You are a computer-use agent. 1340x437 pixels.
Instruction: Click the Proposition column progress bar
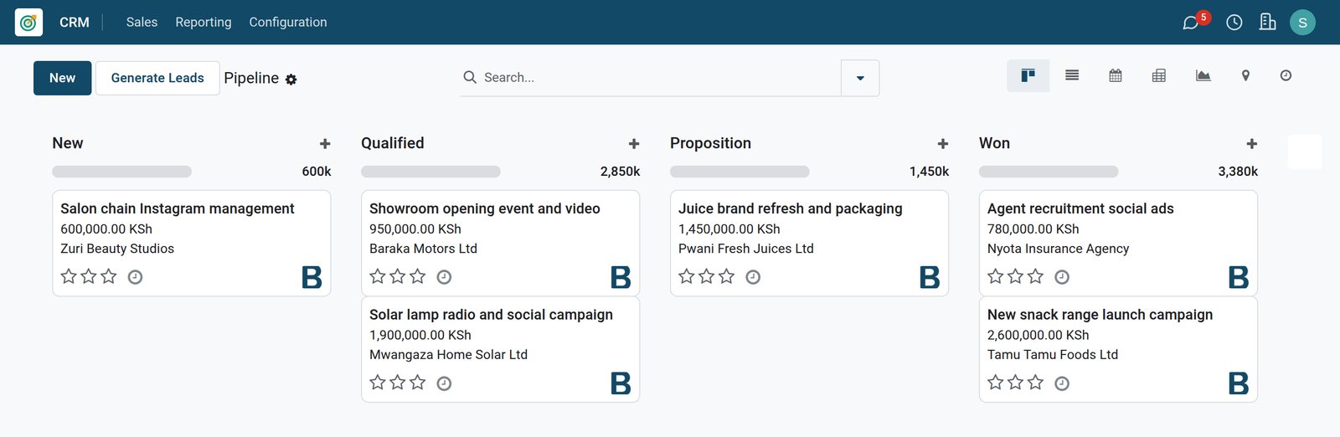tap(740, 172)
